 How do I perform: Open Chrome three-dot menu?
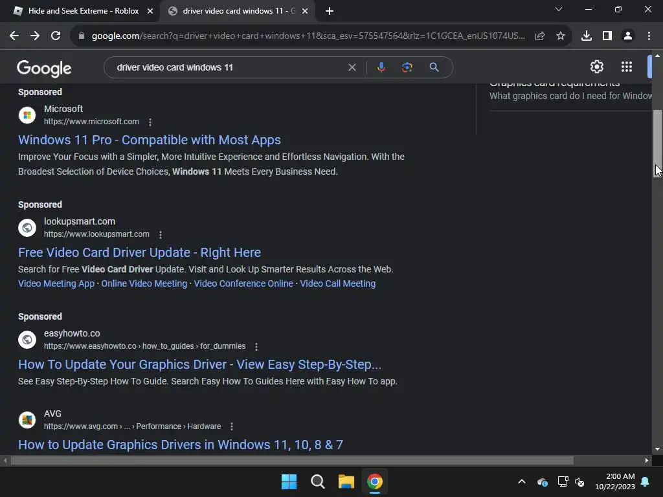[x=649, y=36]
